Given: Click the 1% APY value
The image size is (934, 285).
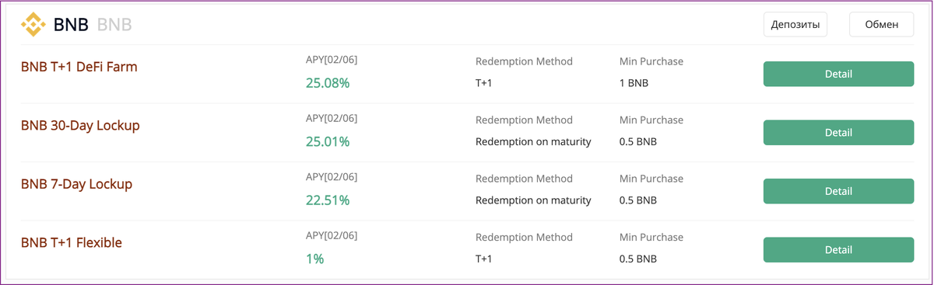Looking at the screenshot, I should click(315, 259).
